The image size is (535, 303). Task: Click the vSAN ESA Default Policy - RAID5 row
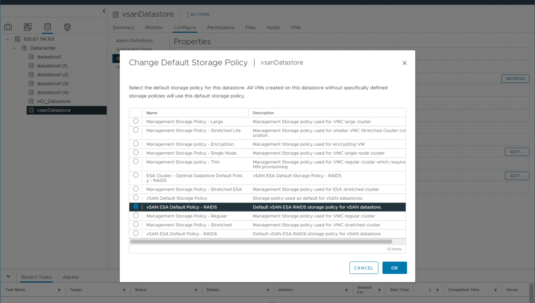click(x=267, y=207)
